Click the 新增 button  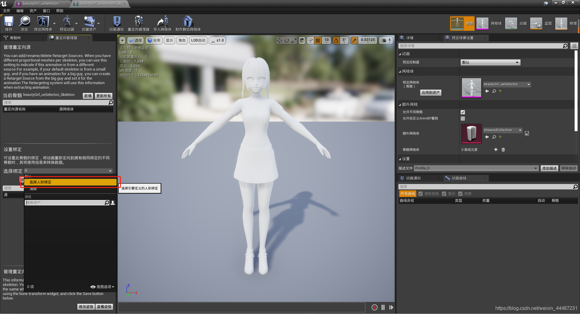88,96
